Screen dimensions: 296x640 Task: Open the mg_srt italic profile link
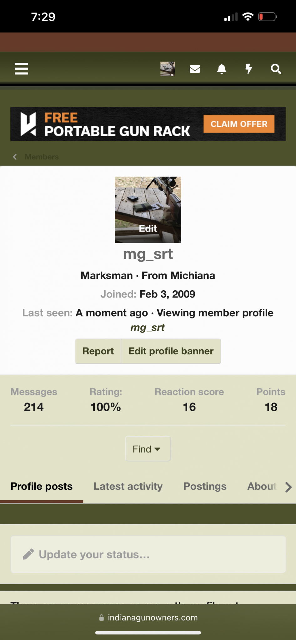pos(148,327)
